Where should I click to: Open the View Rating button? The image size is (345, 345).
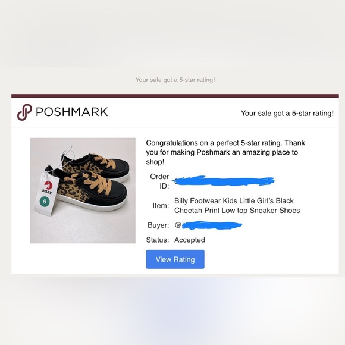click(175, 259)
